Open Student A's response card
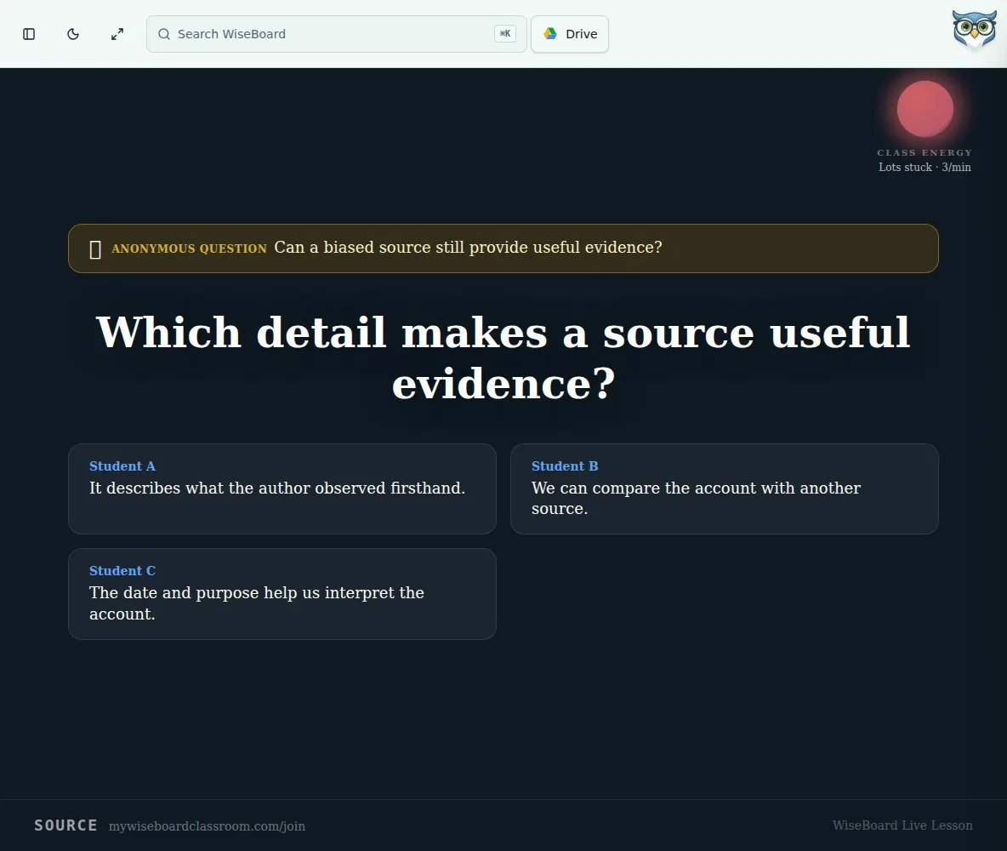The width and height of the screenshot is (1007, 851). tap(282, 488)
